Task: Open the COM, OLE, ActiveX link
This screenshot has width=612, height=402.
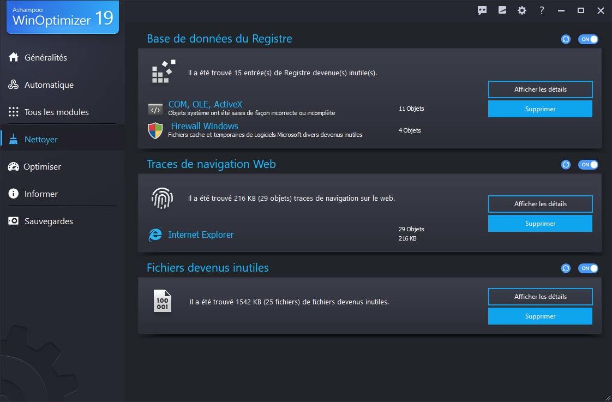Action: coord(205,104)
